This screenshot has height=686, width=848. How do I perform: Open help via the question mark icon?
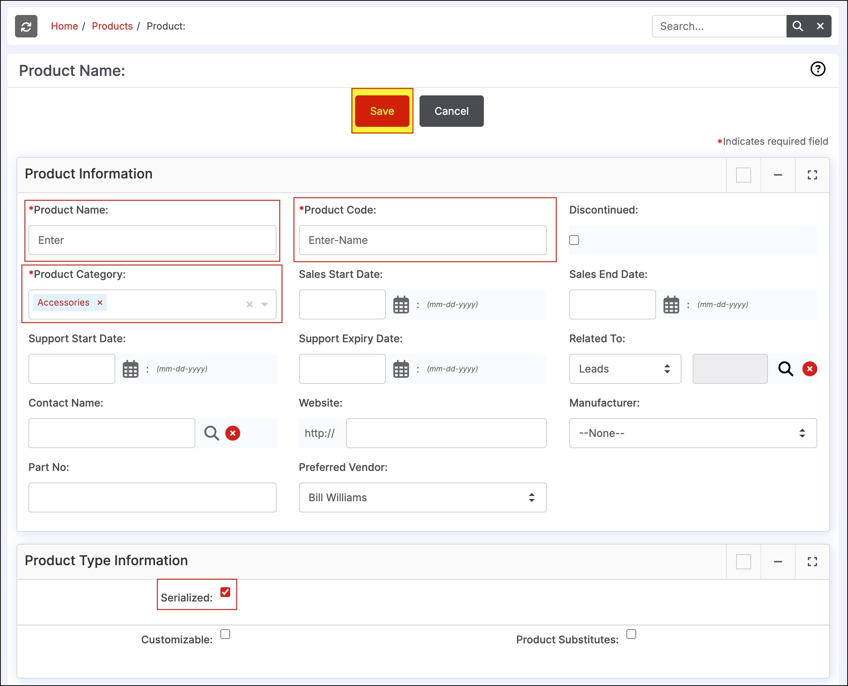click(x=818, y=69)
